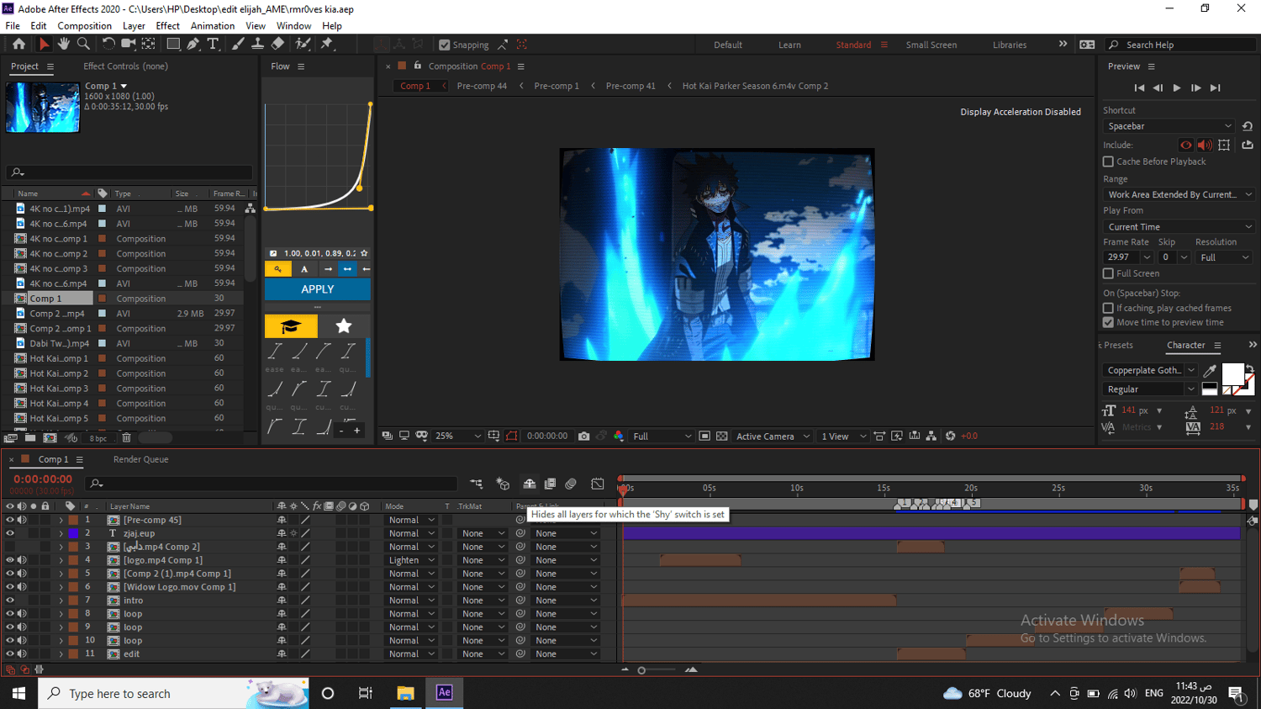Open the composition mini-flowchart in timeline
Screen dimensions: 1261x709
(477, 484)
